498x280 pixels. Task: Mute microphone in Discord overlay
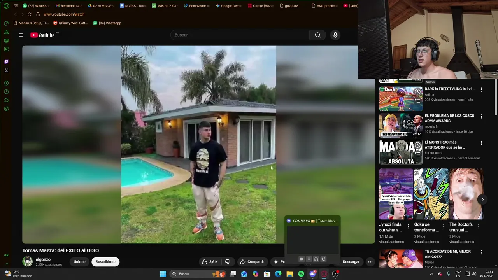coord(309,259)
